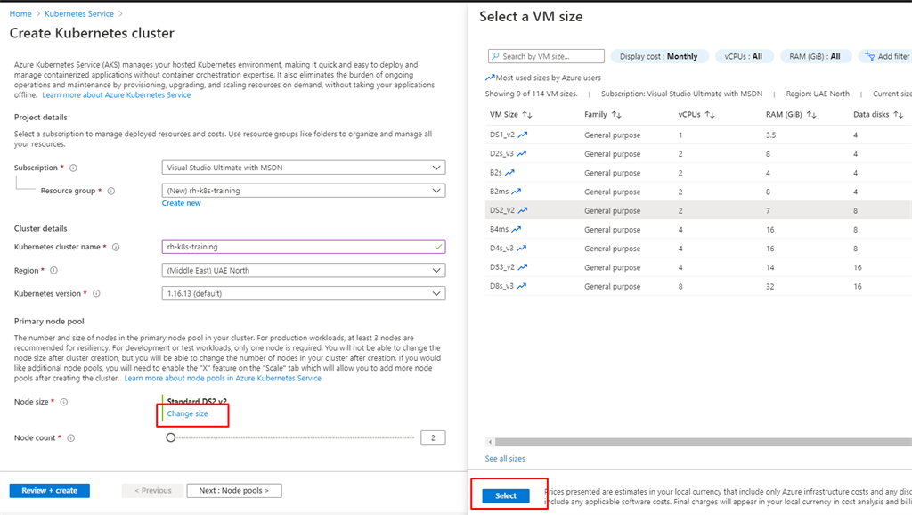Sort by RAM (GiB) column arrows
Image resolution: width=912 pixels, height=515 pixels.
point(811,115)
